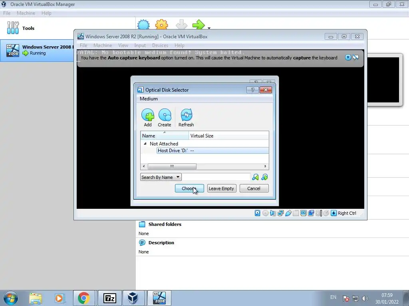Sort by the Virtual Size column header

(229, 135)
